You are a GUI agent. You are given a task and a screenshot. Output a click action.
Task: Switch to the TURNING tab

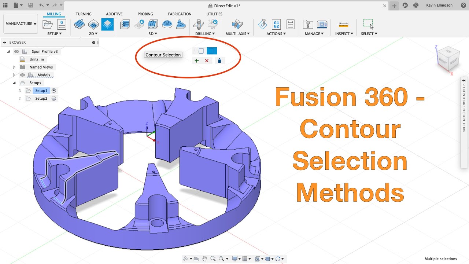(84, 14)
